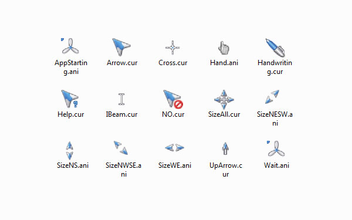Click the NO.cur prohibited cursor icon

point(173,99)
